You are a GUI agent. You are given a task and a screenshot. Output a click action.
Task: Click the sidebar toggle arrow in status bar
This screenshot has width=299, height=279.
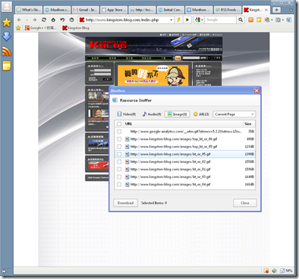[x=4, y=271]
